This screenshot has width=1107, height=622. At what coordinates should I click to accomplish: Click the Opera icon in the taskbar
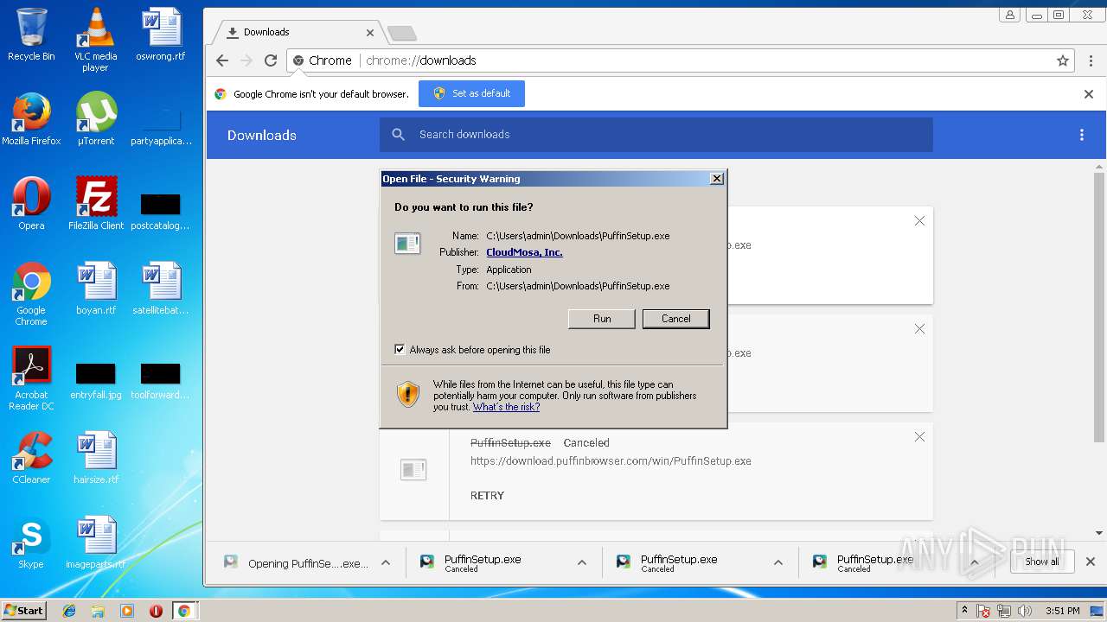[x=156, y=611]
